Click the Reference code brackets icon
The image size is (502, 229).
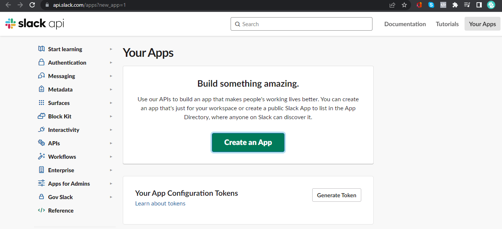point(42,210)
